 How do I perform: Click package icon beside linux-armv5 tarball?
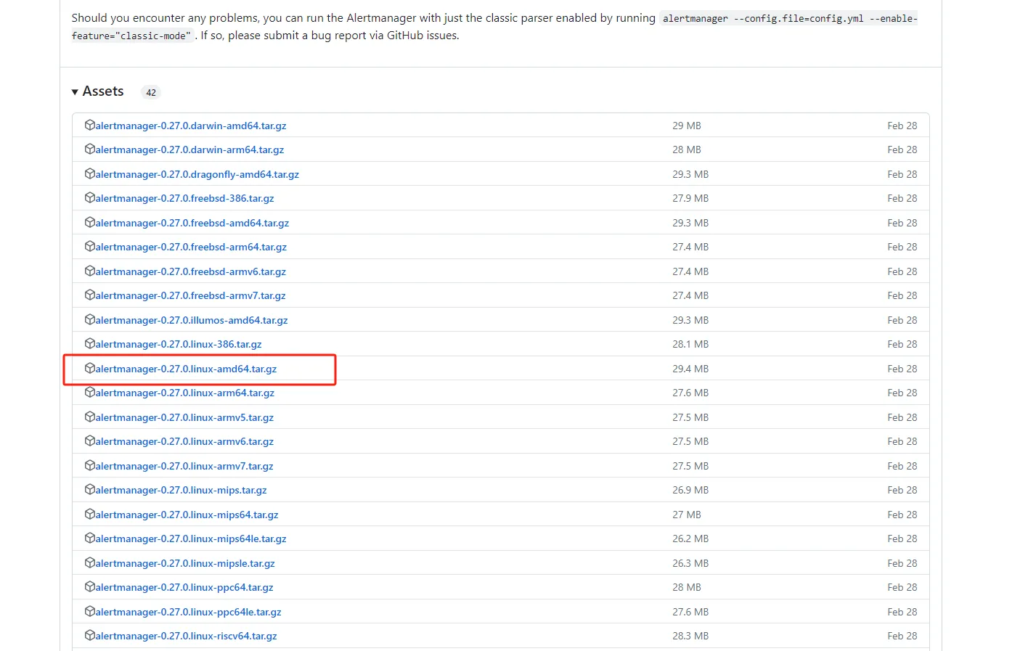click(x=90, y=417)
